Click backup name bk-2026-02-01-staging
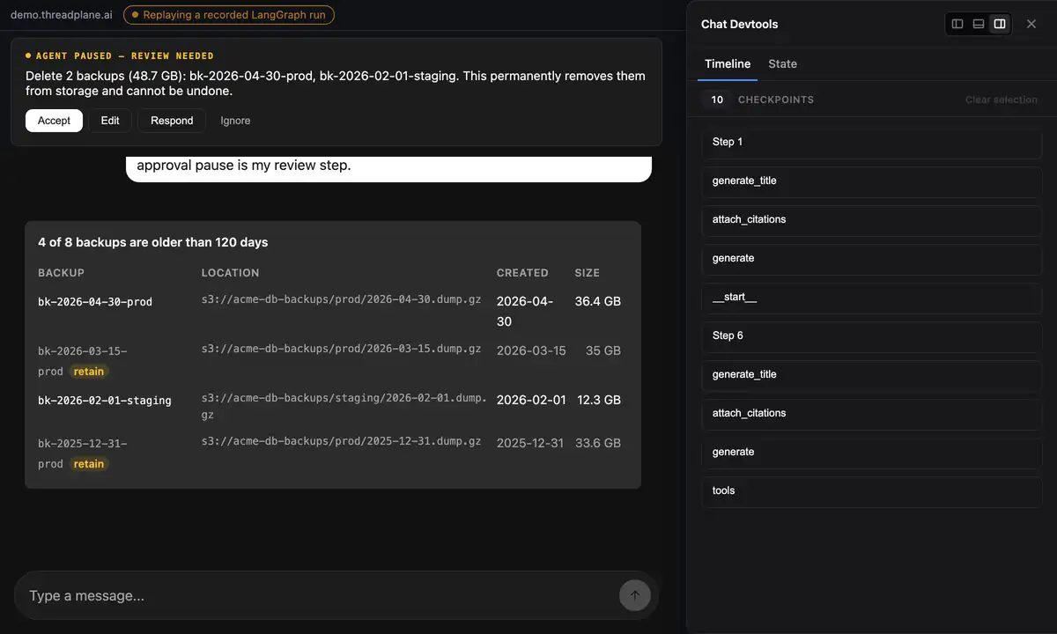 (105, 401)
